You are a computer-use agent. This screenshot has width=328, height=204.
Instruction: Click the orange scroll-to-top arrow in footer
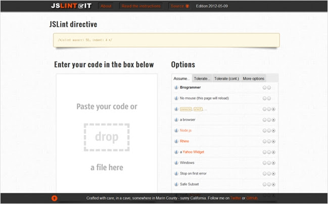[x=55, y=198]
